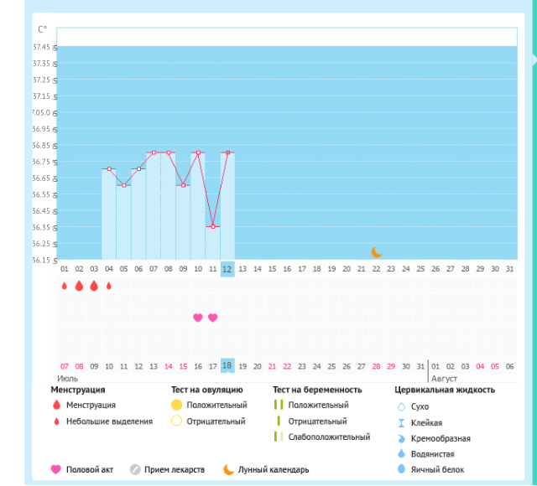Click the Август month label
This screenshot has height=486, width=537.
point(445,379)
